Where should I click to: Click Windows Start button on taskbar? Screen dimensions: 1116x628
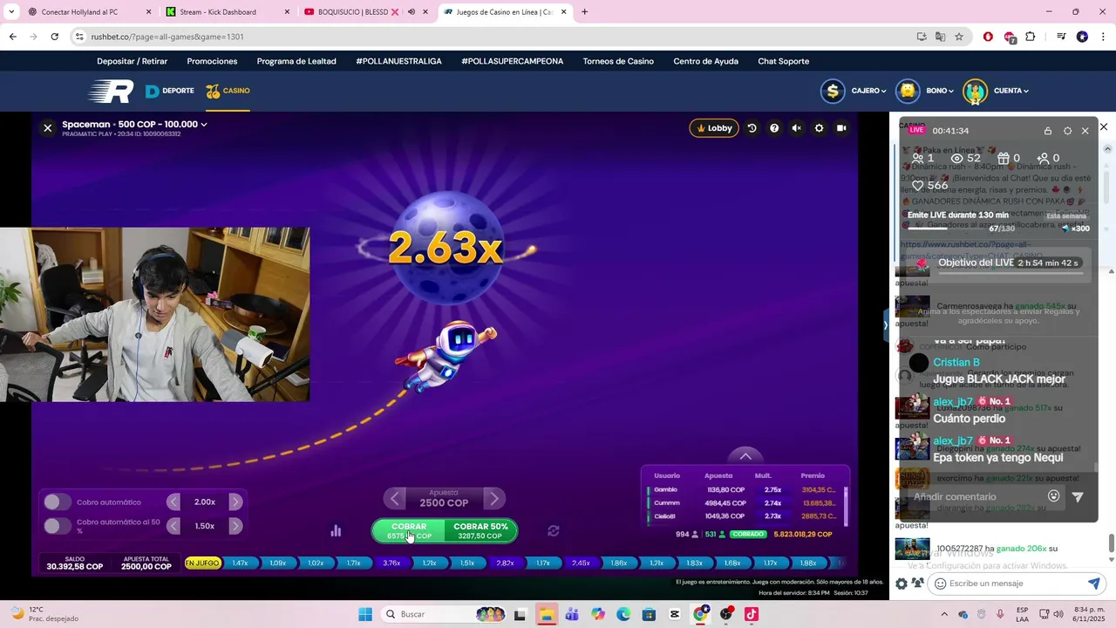[364, 614]
